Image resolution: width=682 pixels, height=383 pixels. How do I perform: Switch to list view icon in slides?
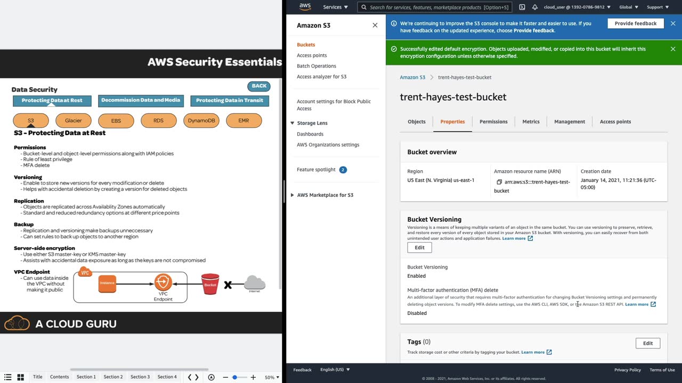click(x=8, y=377)
